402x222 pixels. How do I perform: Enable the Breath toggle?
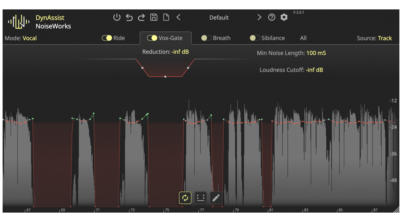click(206, 38)
